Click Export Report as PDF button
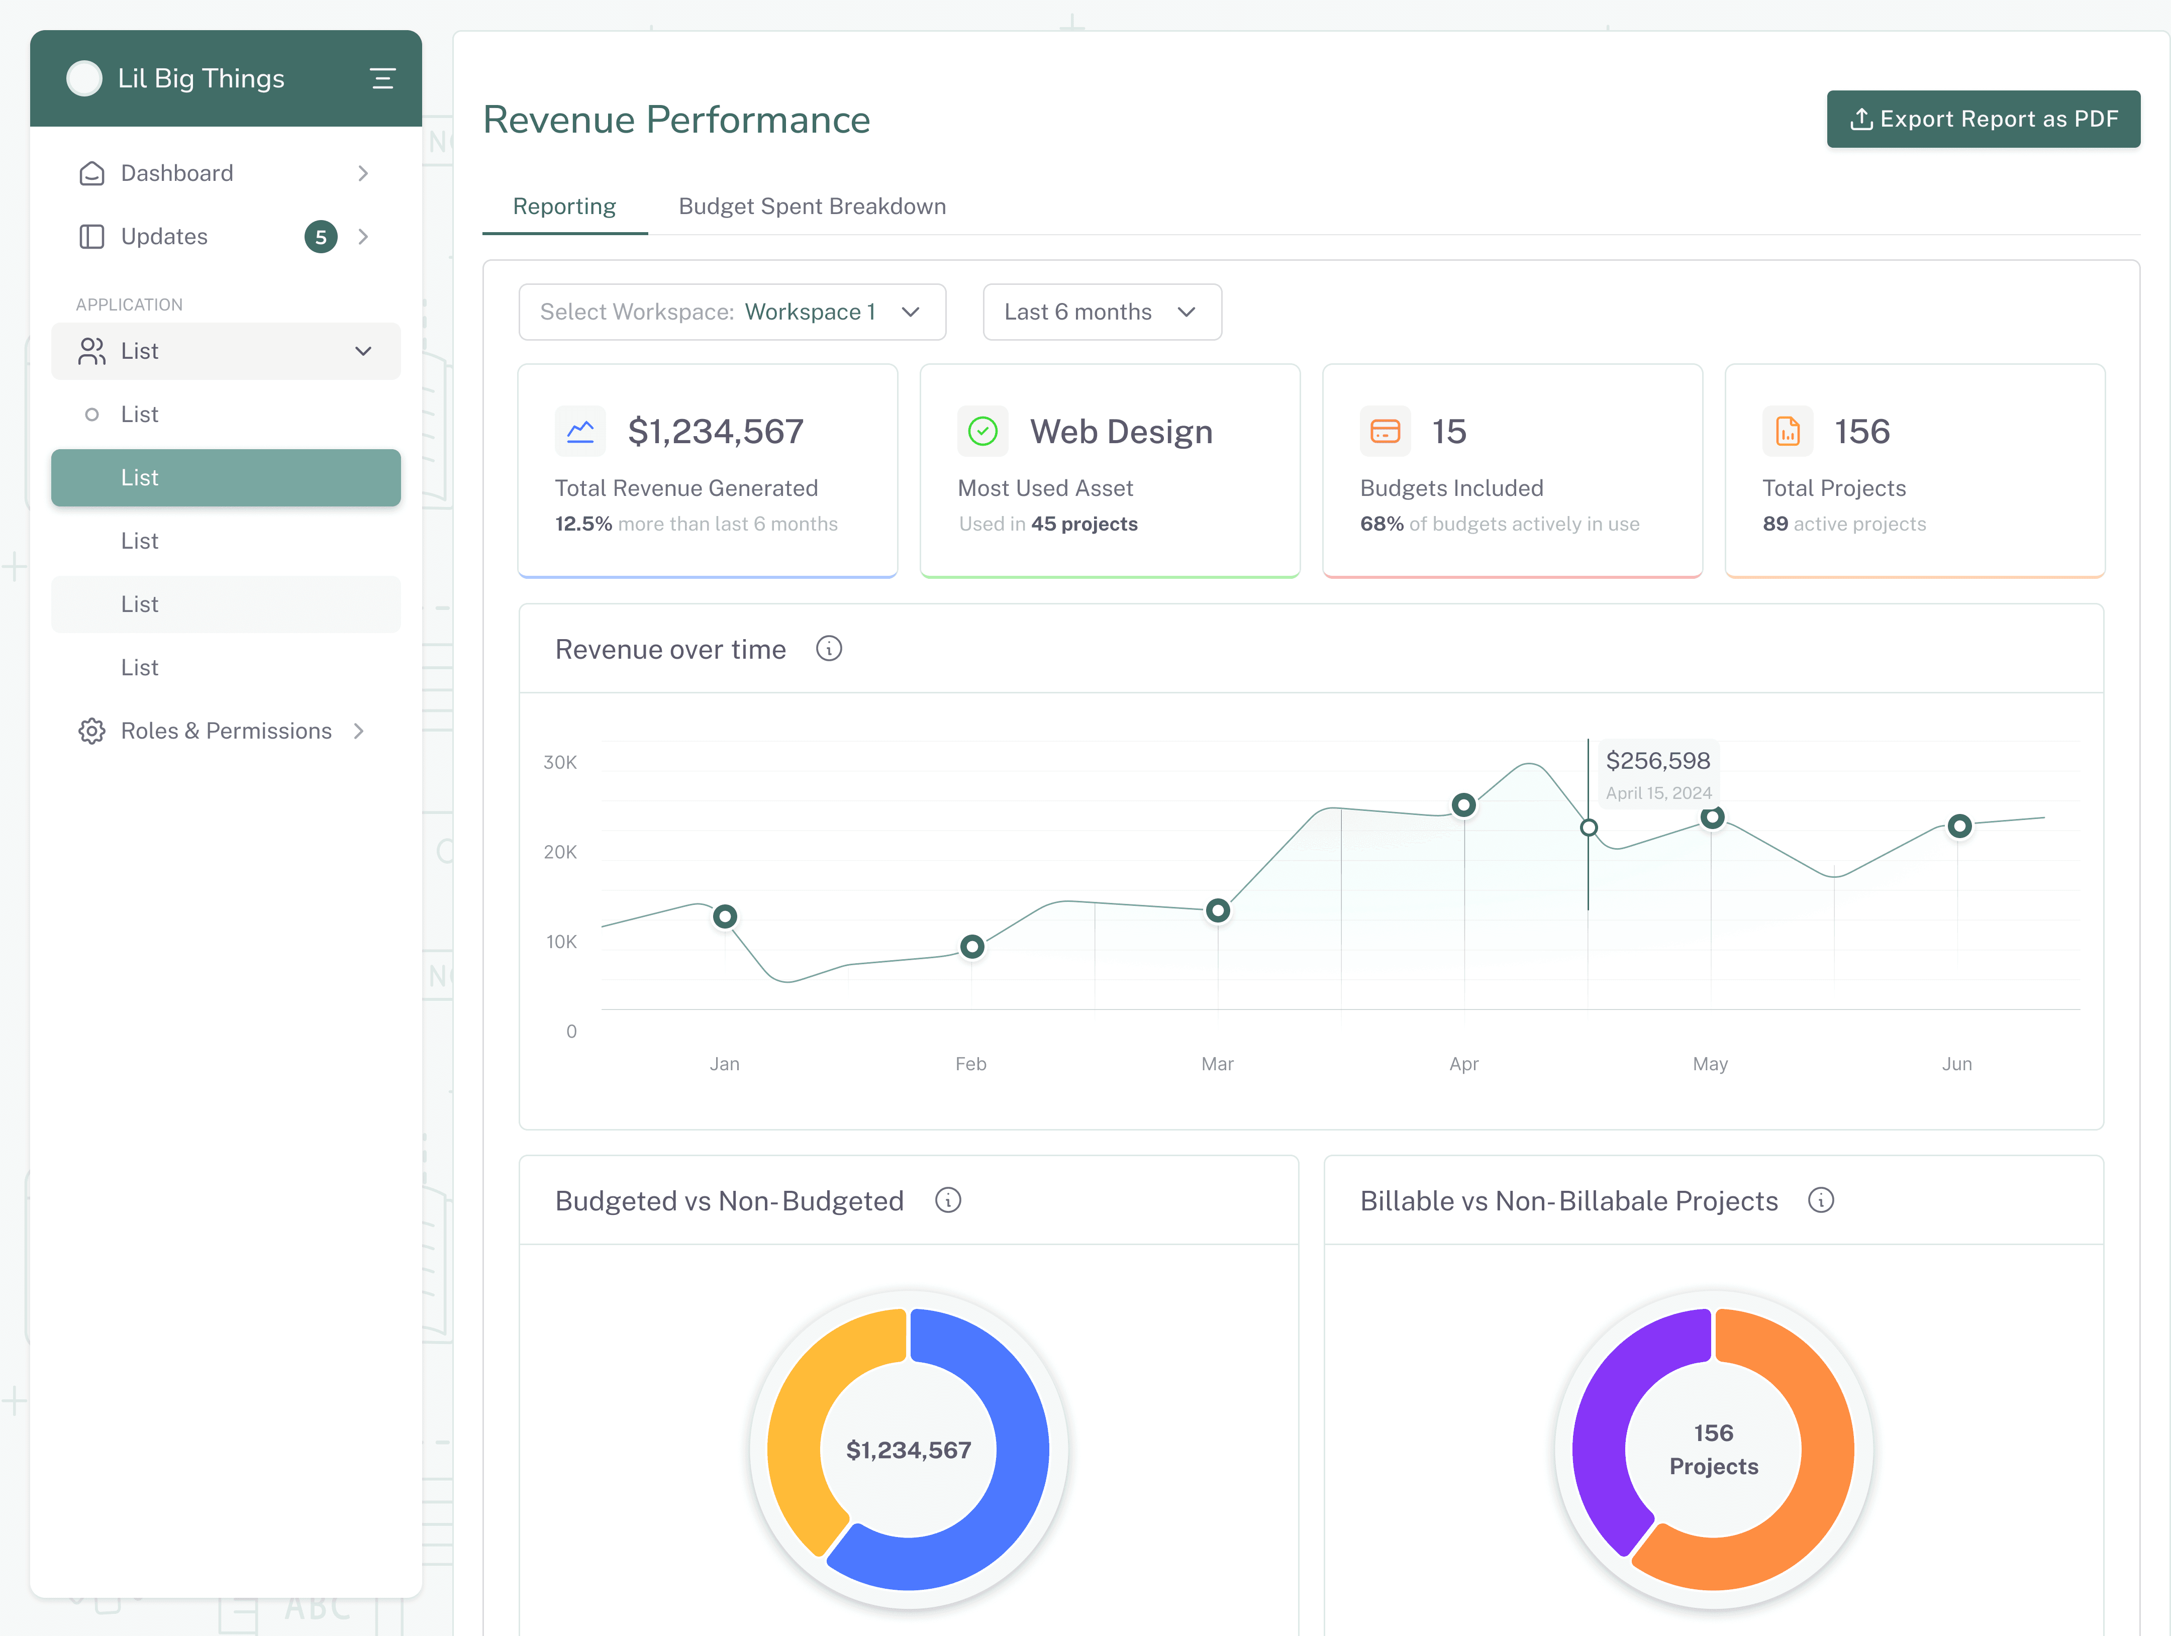 coord(1983,119)
